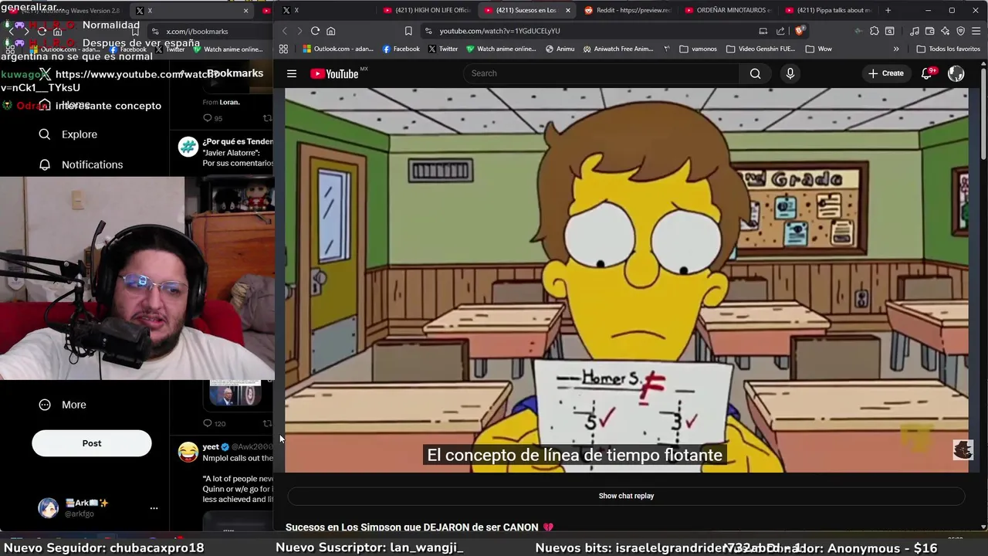
Task: Show hidden bookmarks with overflow chevrons
Action: coord(896,49)
